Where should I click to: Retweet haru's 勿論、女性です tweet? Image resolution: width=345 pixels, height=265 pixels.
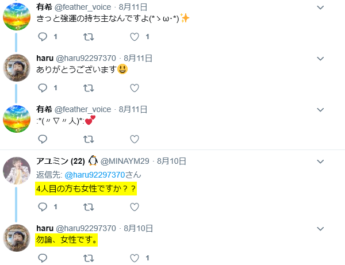pyautogui.click(x=89, y=258)
